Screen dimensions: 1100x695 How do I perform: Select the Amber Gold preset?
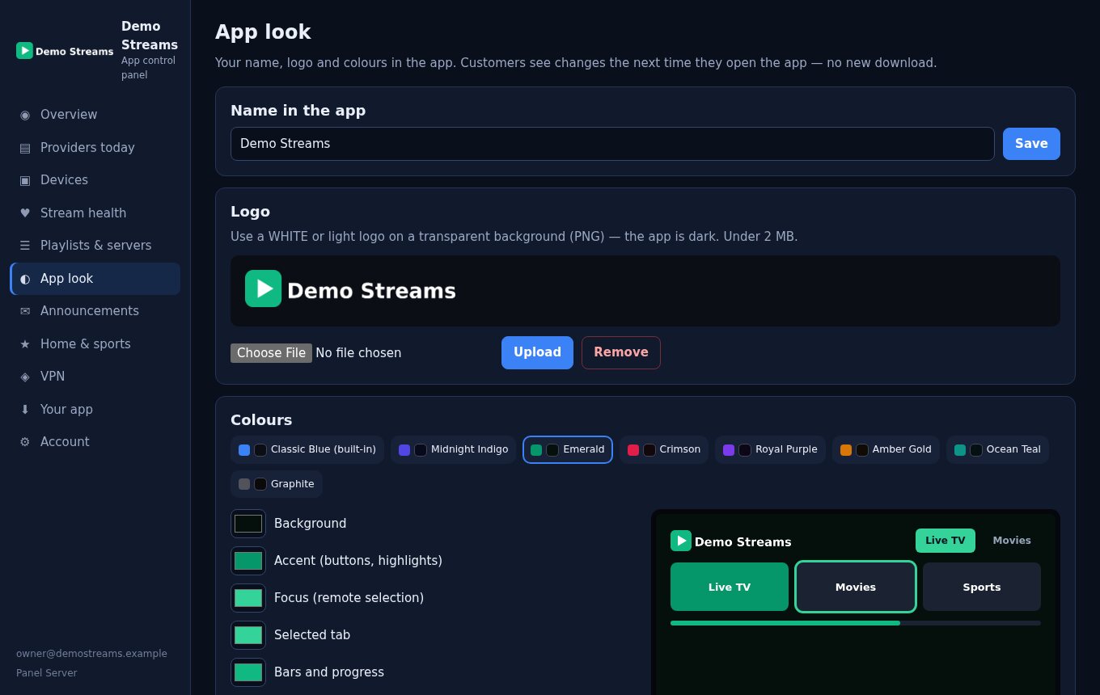tap(886, 449)
